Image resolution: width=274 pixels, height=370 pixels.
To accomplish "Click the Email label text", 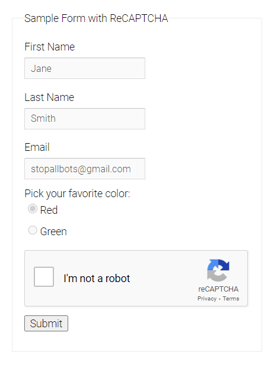I will tap(37, 147).
